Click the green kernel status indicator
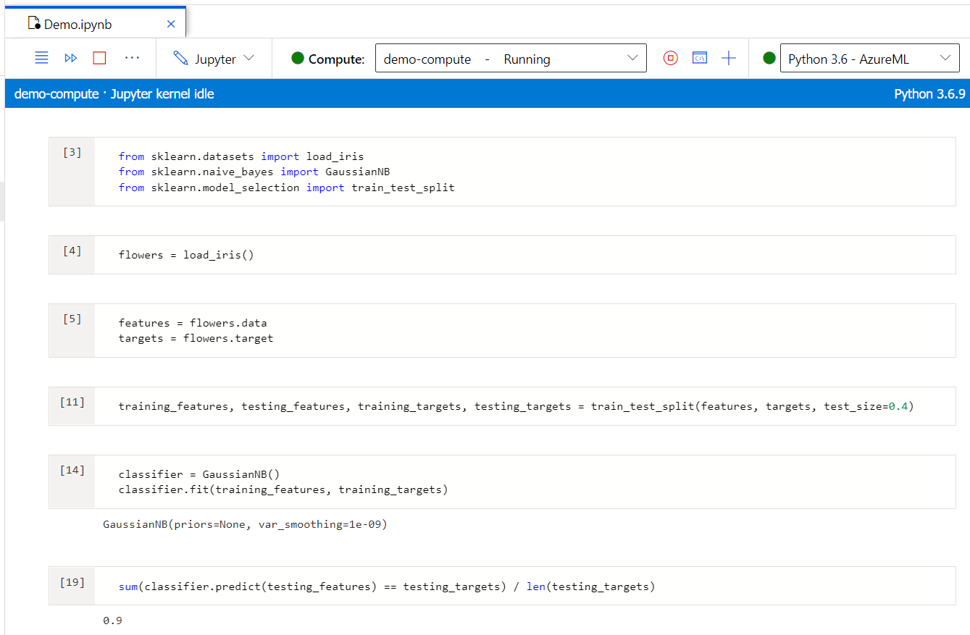The height and width of the screenshot is (635, 970). (769, 58)
